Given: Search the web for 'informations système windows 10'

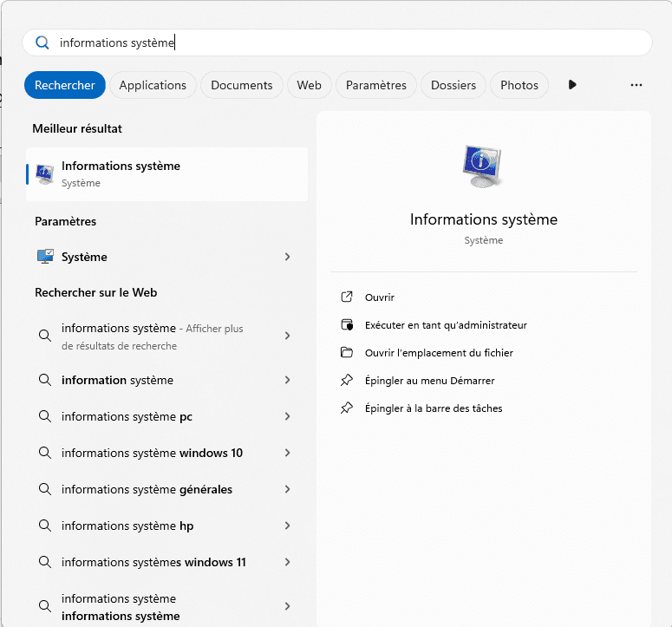Looking at the screenshot, I should point(166,453).
